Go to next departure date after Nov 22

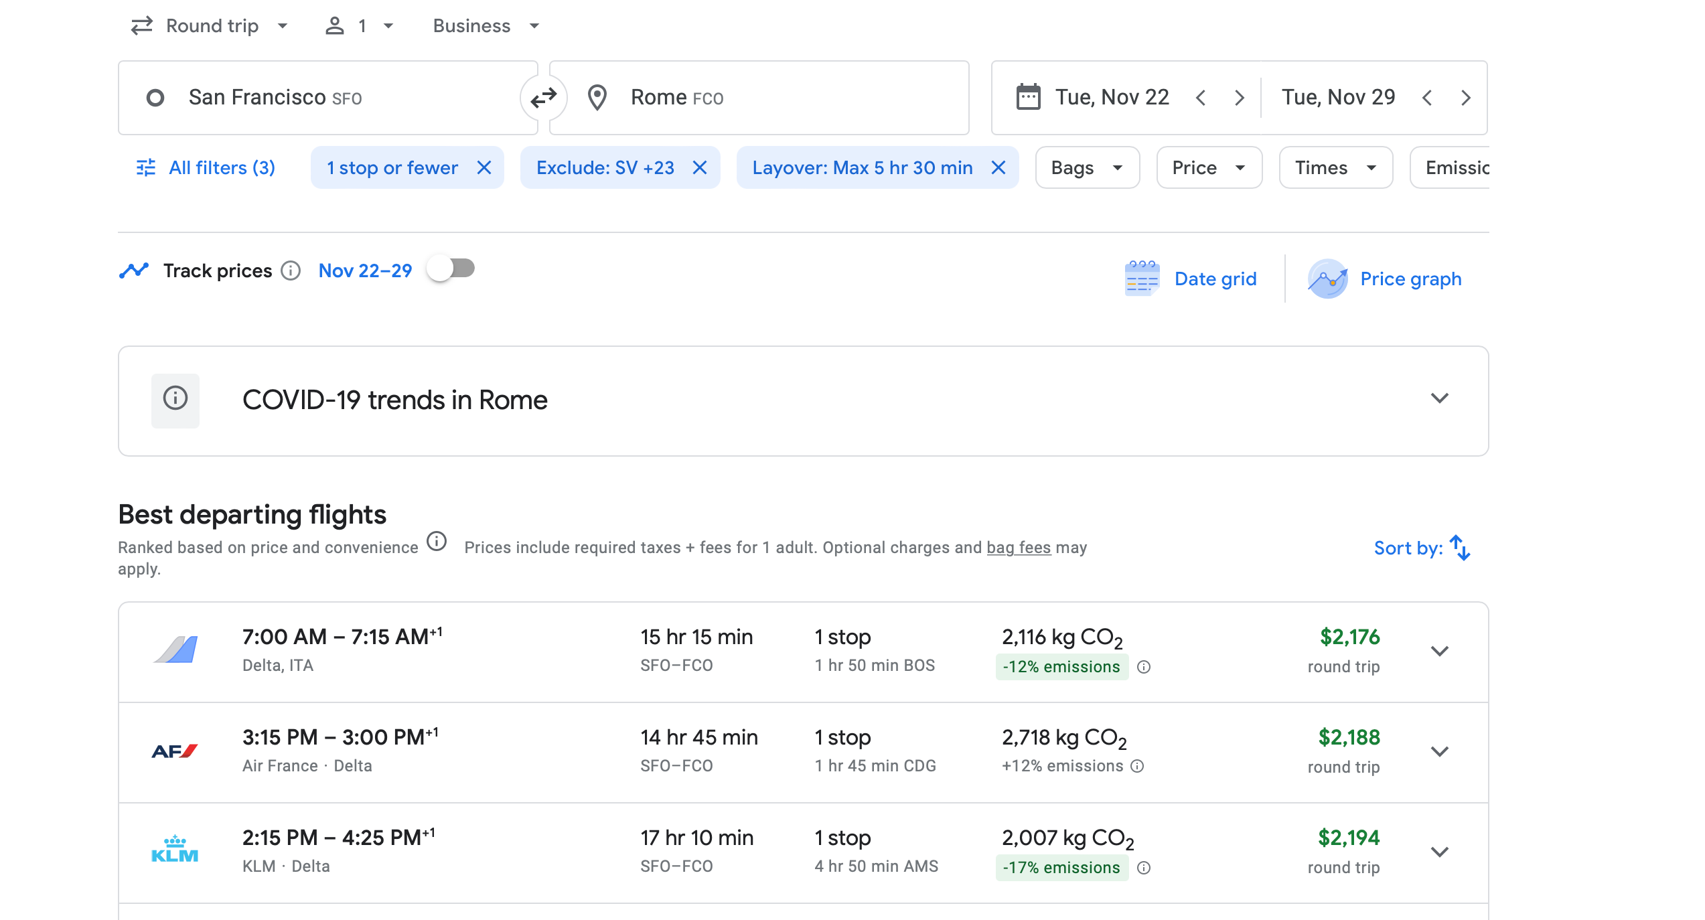pyautogui.click(x=1239, y=98)
